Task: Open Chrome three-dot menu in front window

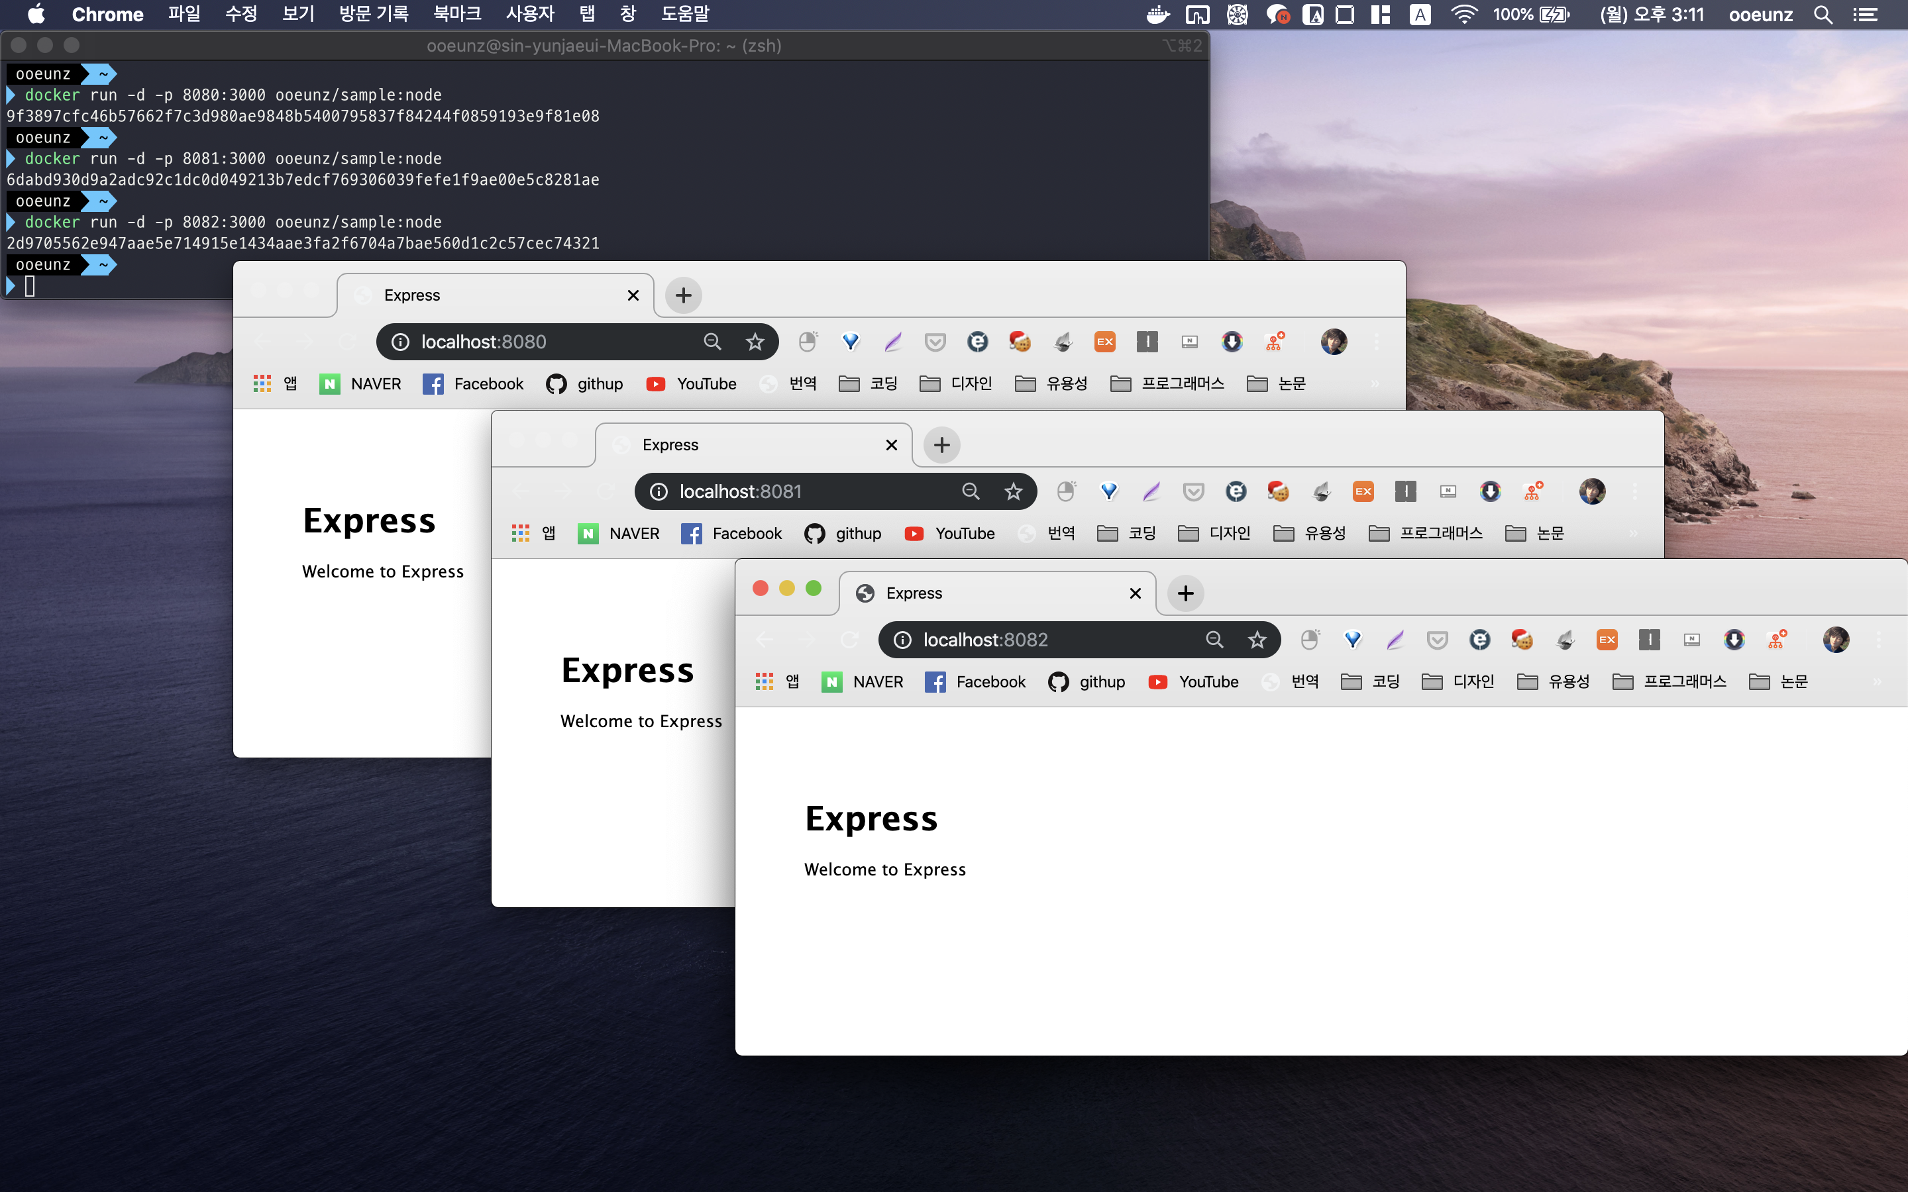Action: click(x=1879, y=639)
